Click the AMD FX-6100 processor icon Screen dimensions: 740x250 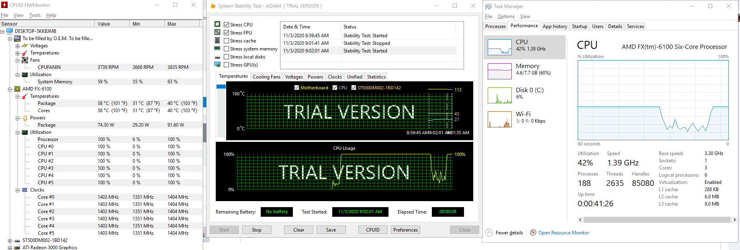click(x=17, y=89)
